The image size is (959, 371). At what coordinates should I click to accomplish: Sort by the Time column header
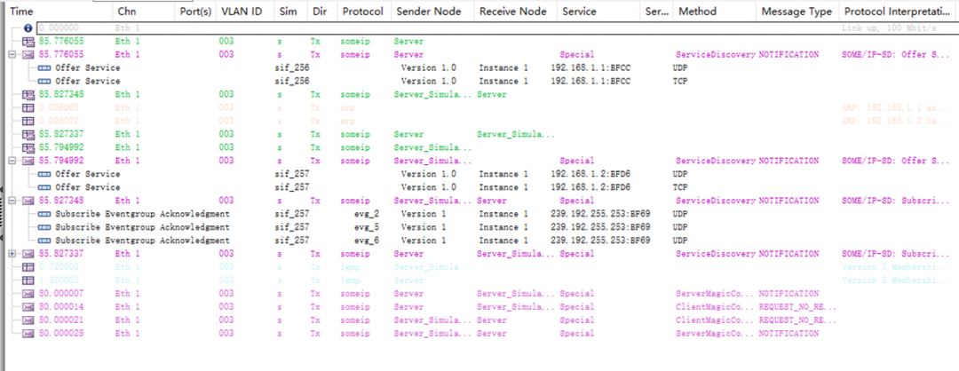point(59,12)
